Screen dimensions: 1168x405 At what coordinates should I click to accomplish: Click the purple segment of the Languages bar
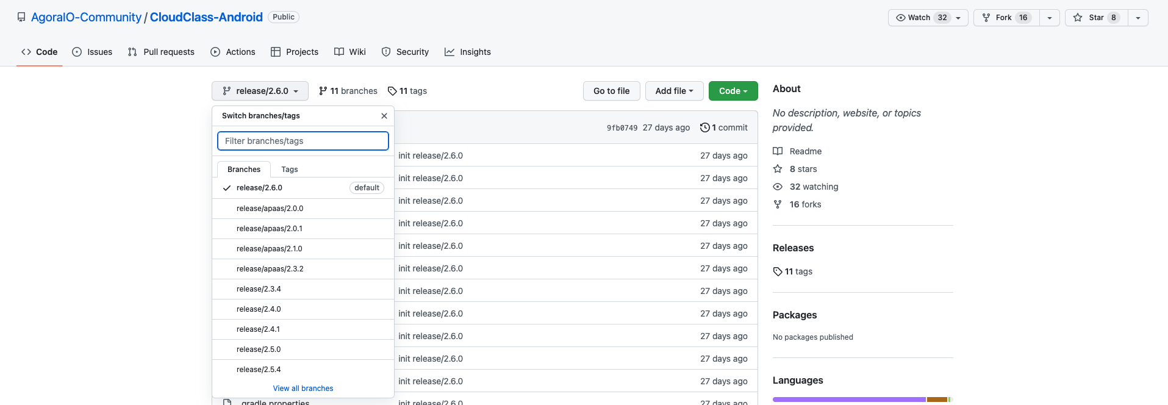coord(849,400)
